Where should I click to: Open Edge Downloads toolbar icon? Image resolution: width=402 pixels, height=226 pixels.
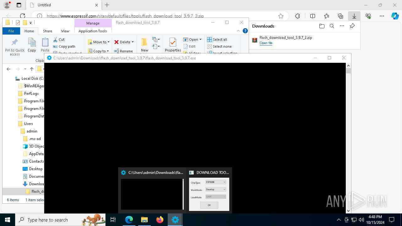(354, 16)
